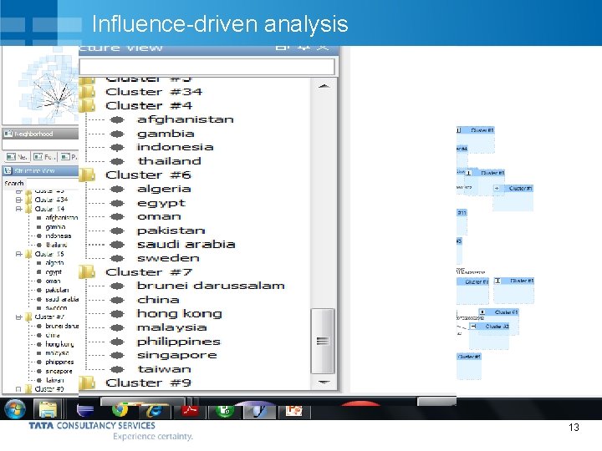602x451 pixels.
Task: Select 'sweden' in the enlarged tree
Action: tap(168, 258)
